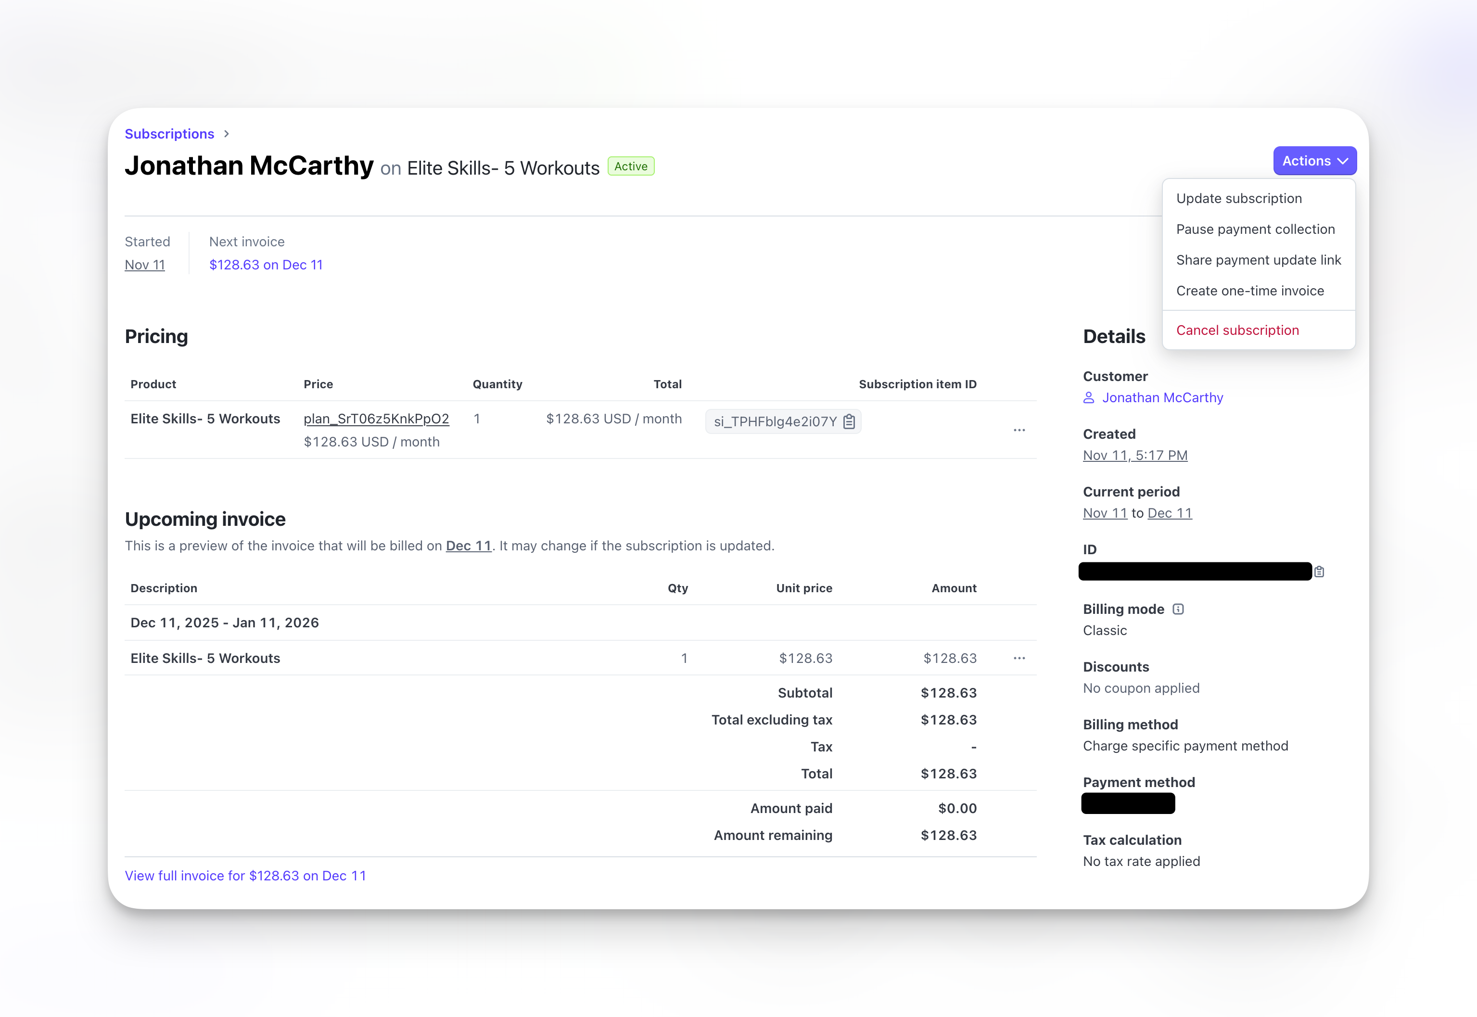Choose Create one-time invoice
1477x1017 pixels.
pos(1250,291)
